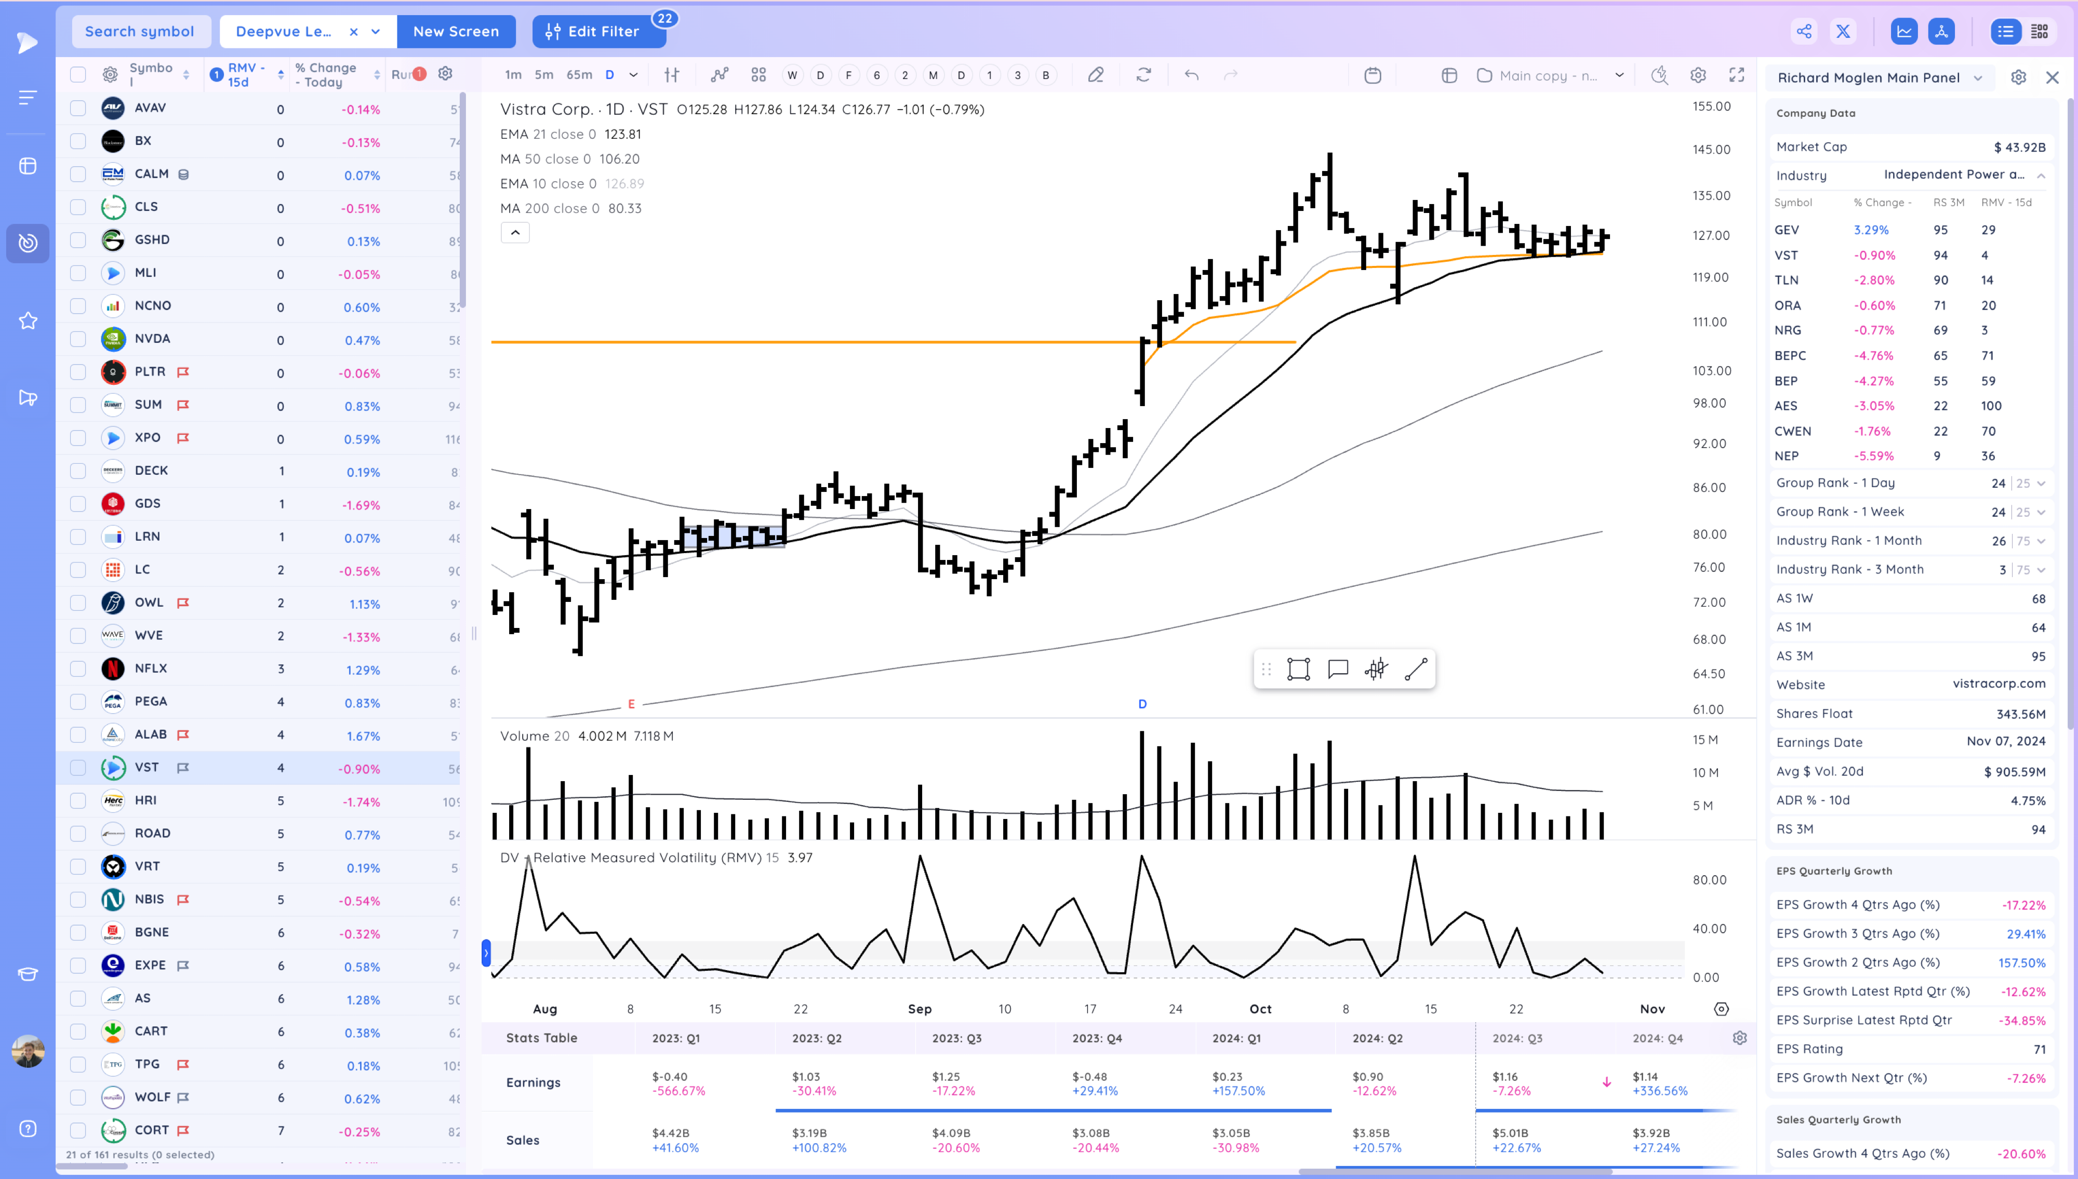
Task: Click the Search symbol field
Action: point(140,32)
